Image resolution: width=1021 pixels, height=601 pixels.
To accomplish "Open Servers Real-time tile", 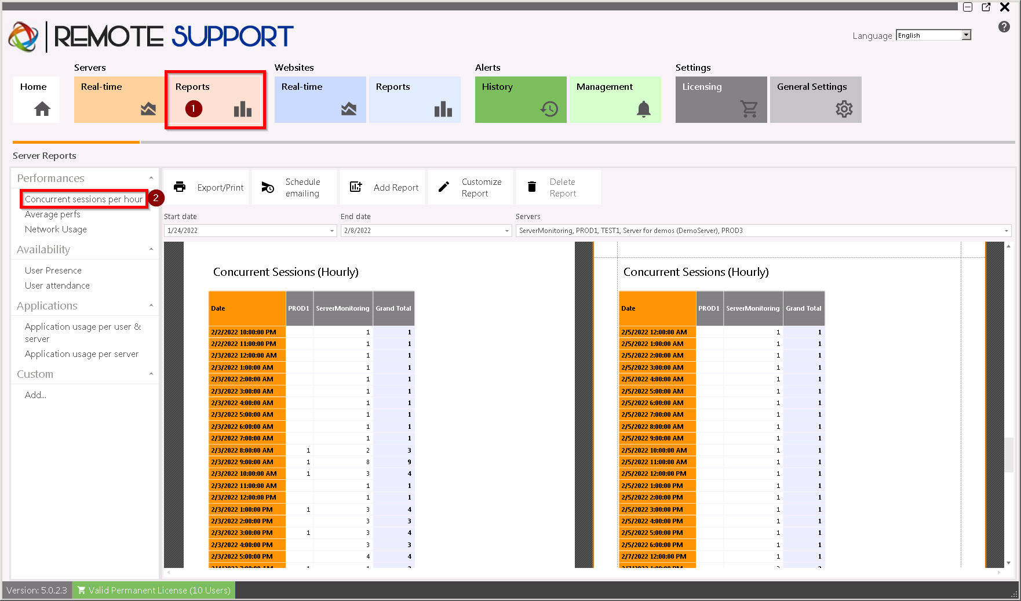I will point(119,99).
